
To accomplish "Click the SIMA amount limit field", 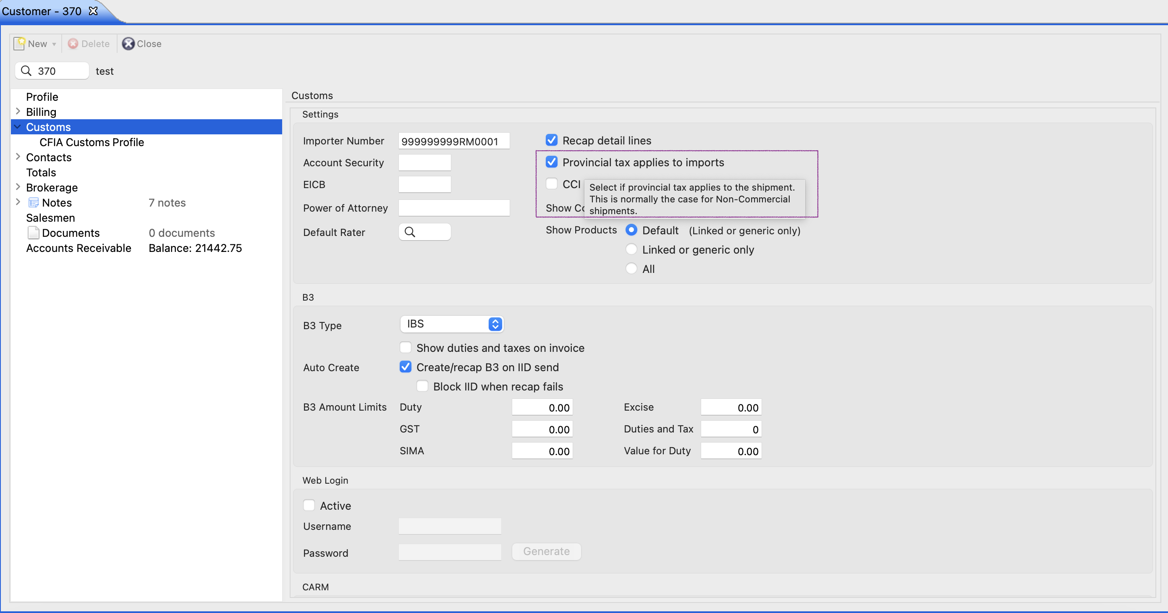I will coord(542,451).
